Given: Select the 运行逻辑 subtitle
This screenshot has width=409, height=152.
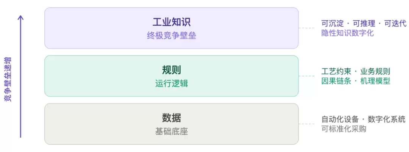Looking at the screenshot, I should pos(172,84).
